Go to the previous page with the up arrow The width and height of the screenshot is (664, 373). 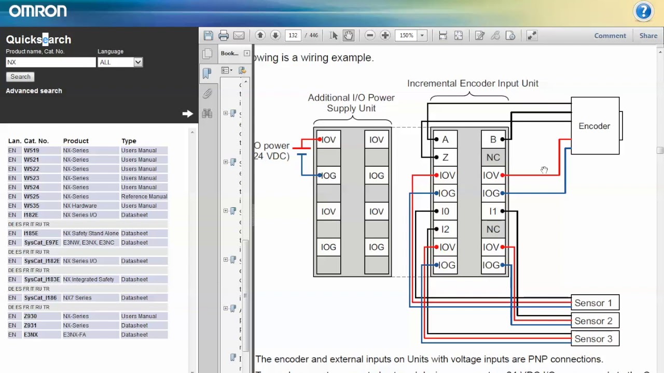[260, 35]
